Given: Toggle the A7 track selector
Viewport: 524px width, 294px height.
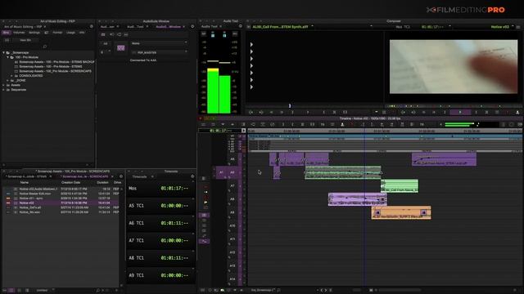Looking at the screenshot, I should click(x=233, y=186).
